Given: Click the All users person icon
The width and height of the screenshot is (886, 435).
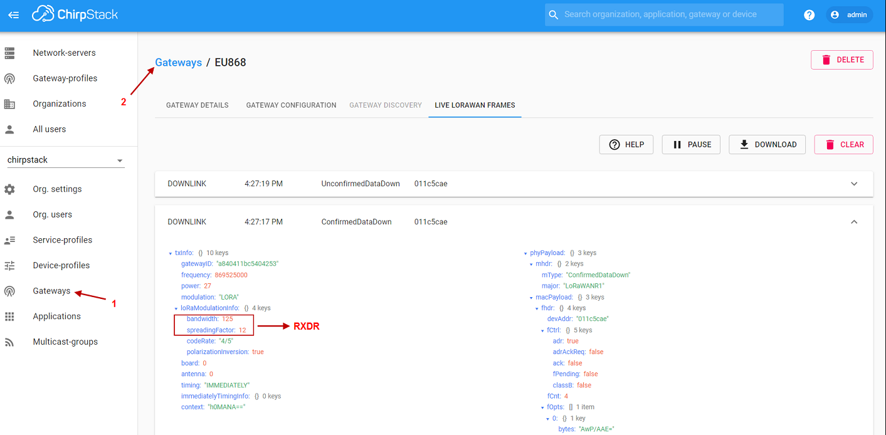Looking at the screenshot, I should (x=9, y=129).
